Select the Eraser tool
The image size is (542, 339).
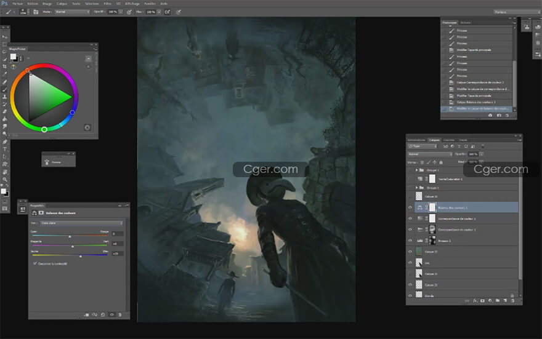click(5, 111)
